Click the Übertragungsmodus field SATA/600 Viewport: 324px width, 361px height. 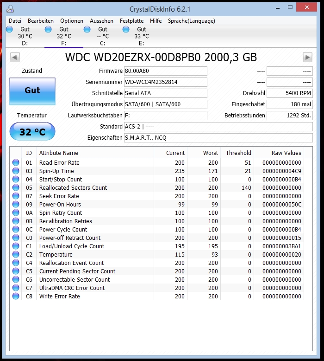click(166, 104)
